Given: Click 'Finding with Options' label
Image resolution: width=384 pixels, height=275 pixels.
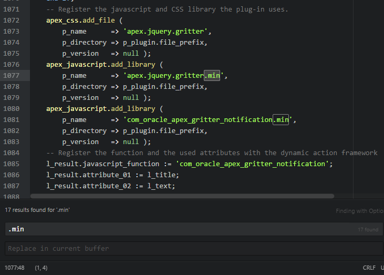Looking at the screenshot, I should [x=360, y=211].
